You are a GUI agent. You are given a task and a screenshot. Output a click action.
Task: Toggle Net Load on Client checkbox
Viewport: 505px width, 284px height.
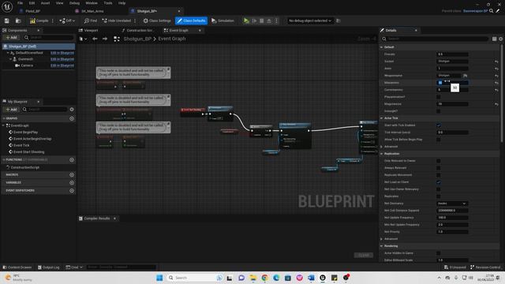439,182
